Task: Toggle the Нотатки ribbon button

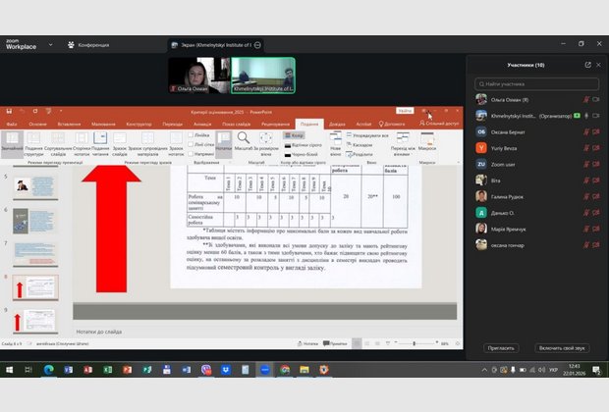Action: [x=223, y=144]
